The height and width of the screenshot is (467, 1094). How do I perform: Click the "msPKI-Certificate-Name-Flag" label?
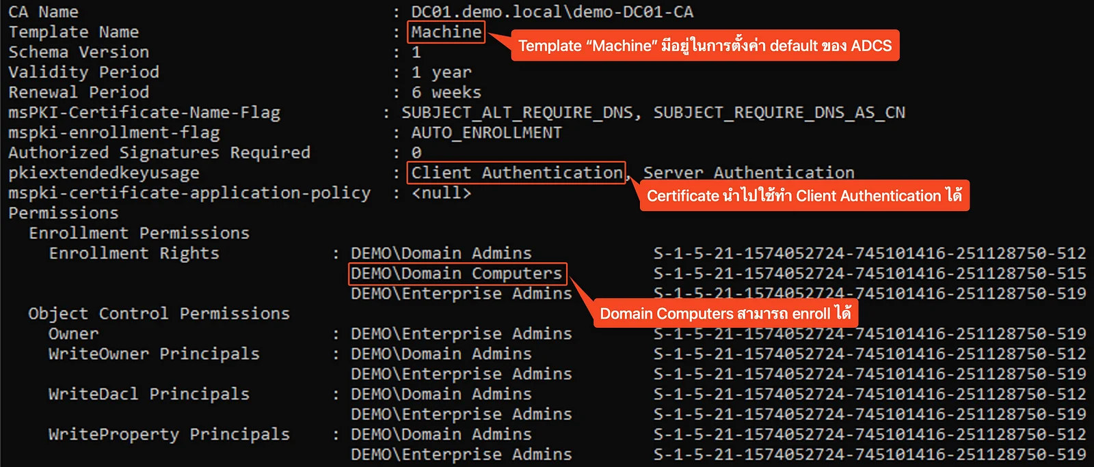coord(144,113)
